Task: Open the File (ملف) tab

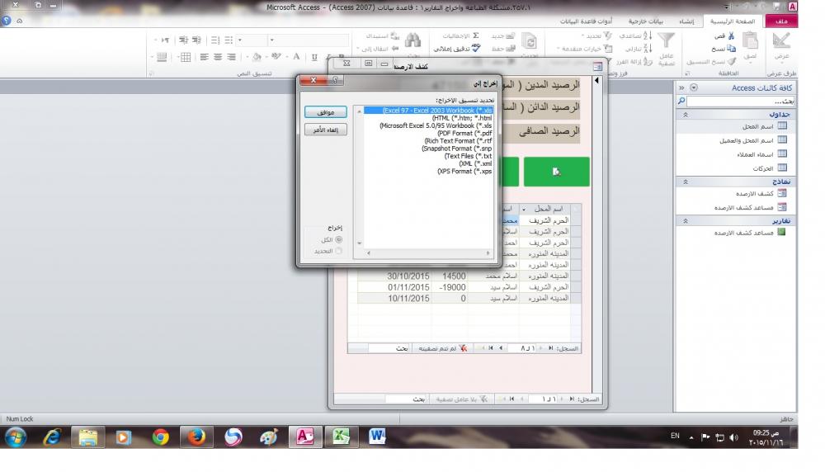Action: coord(781,21)
